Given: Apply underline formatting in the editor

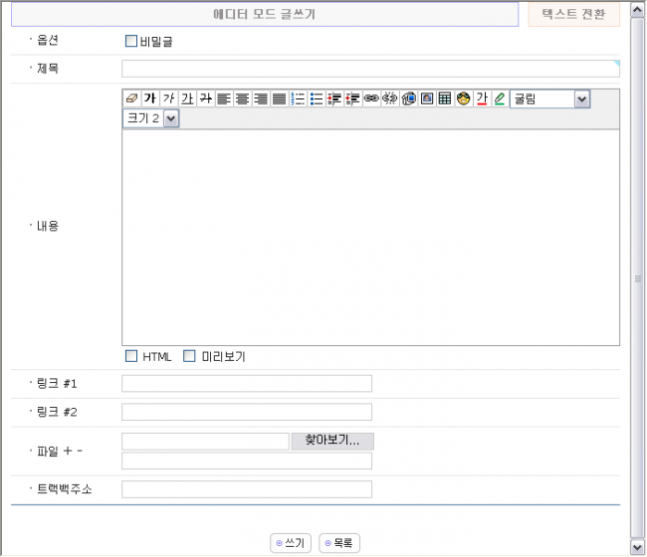Looking at the screenshot, I should [187, 98].
